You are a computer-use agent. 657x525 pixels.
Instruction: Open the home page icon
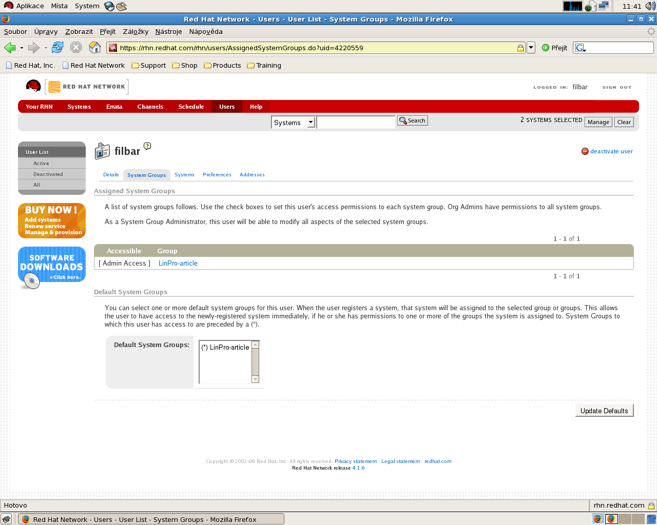[95, 48]
